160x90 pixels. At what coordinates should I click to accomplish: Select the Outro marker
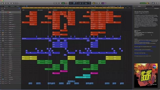click(107, 10)
